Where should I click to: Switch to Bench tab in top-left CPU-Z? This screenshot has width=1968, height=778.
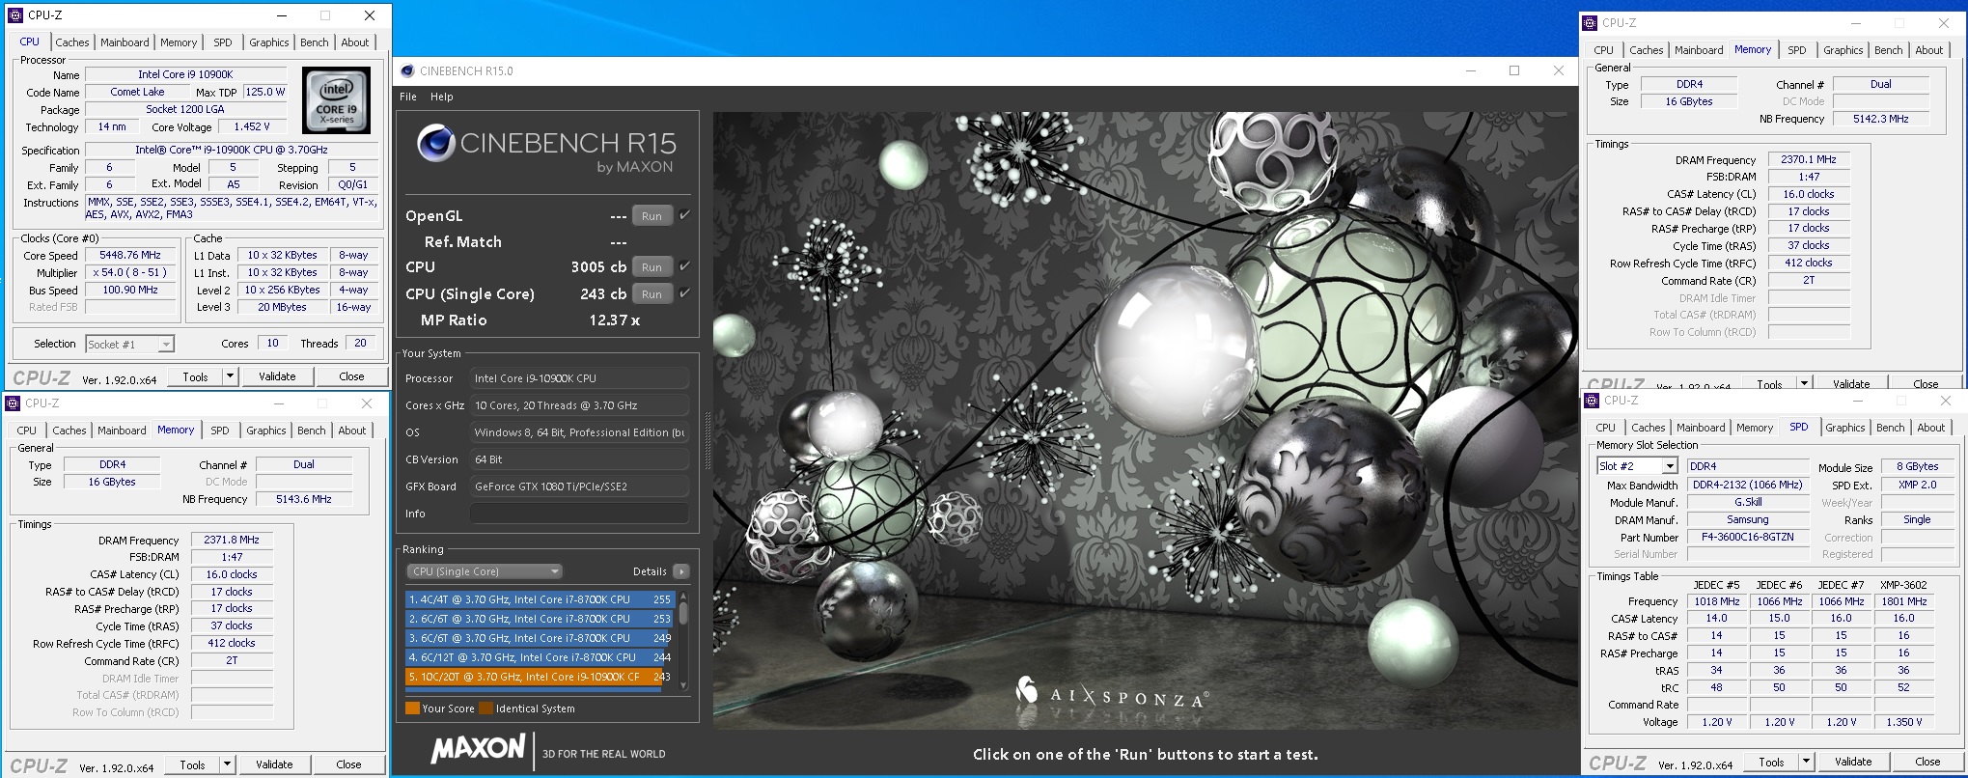click(315, 42)
